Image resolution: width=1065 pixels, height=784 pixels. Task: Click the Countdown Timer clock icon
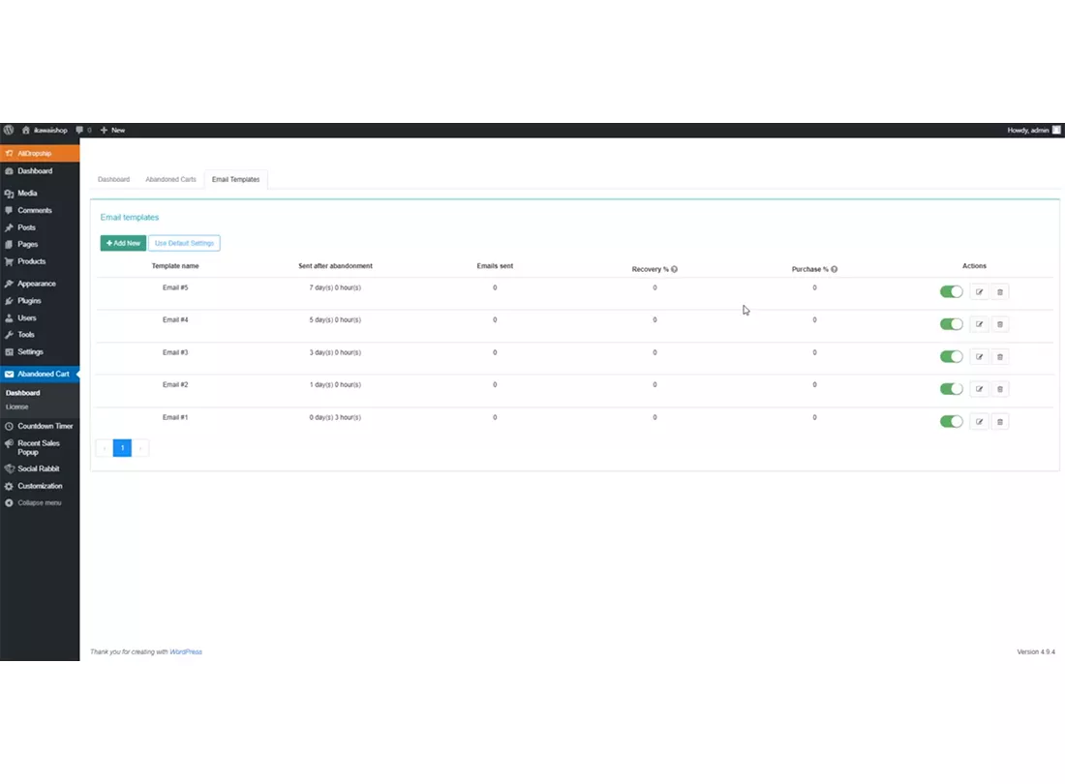click(x=9, y=426)
